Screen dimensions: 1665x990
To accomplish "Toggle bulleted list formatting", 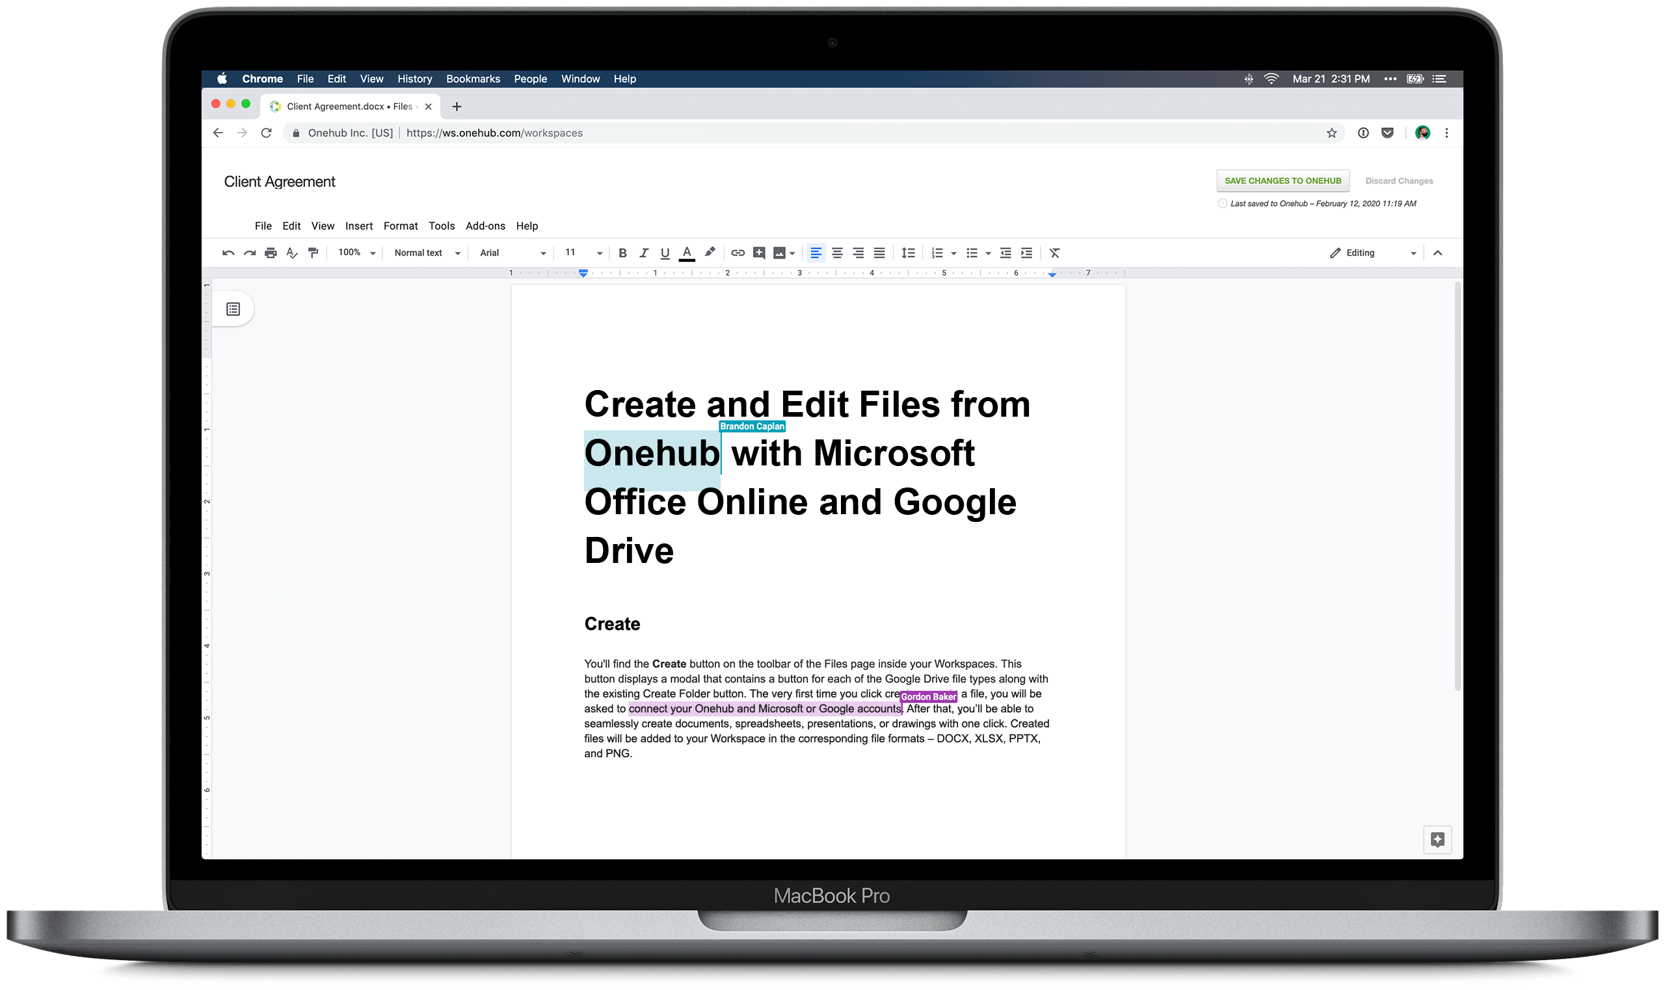I will pos(973,253).
